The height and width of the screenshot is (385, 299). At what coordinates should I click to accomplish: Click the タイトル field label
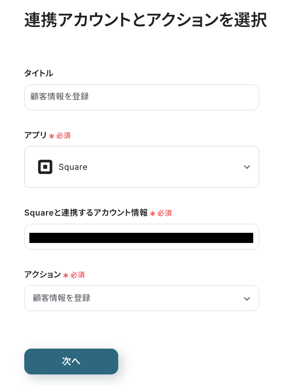click(x=39, y=73)
